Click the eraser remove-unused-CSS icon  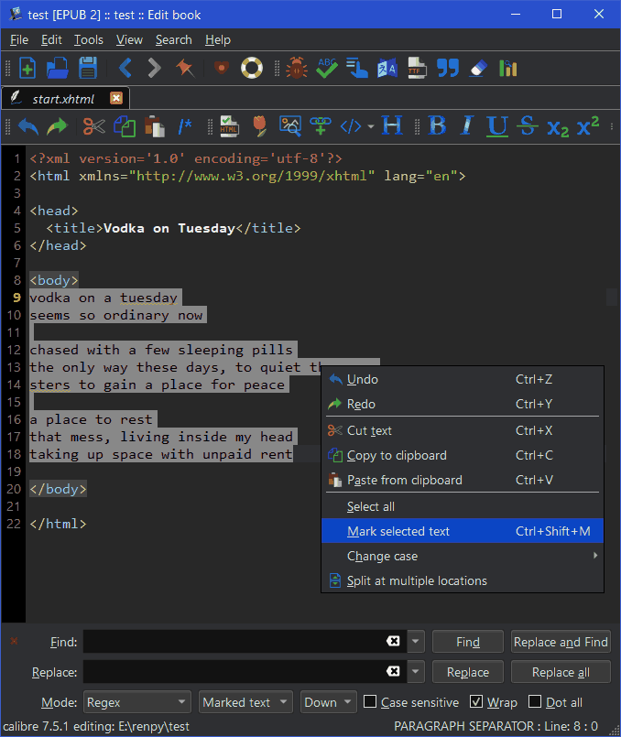(478, 68)
